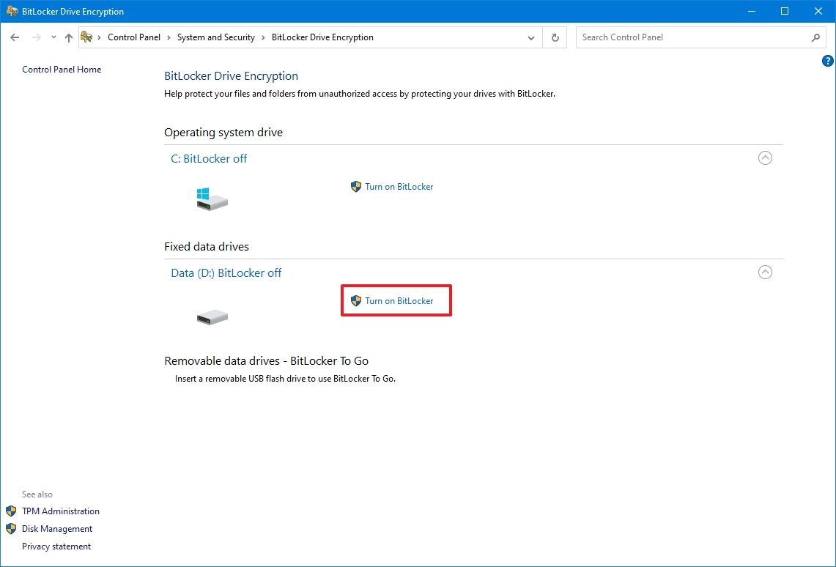Click the shield icon beside Turn on BitLocker for C:
Viewport: 836px width, 567px height.
tap(356, 186)
